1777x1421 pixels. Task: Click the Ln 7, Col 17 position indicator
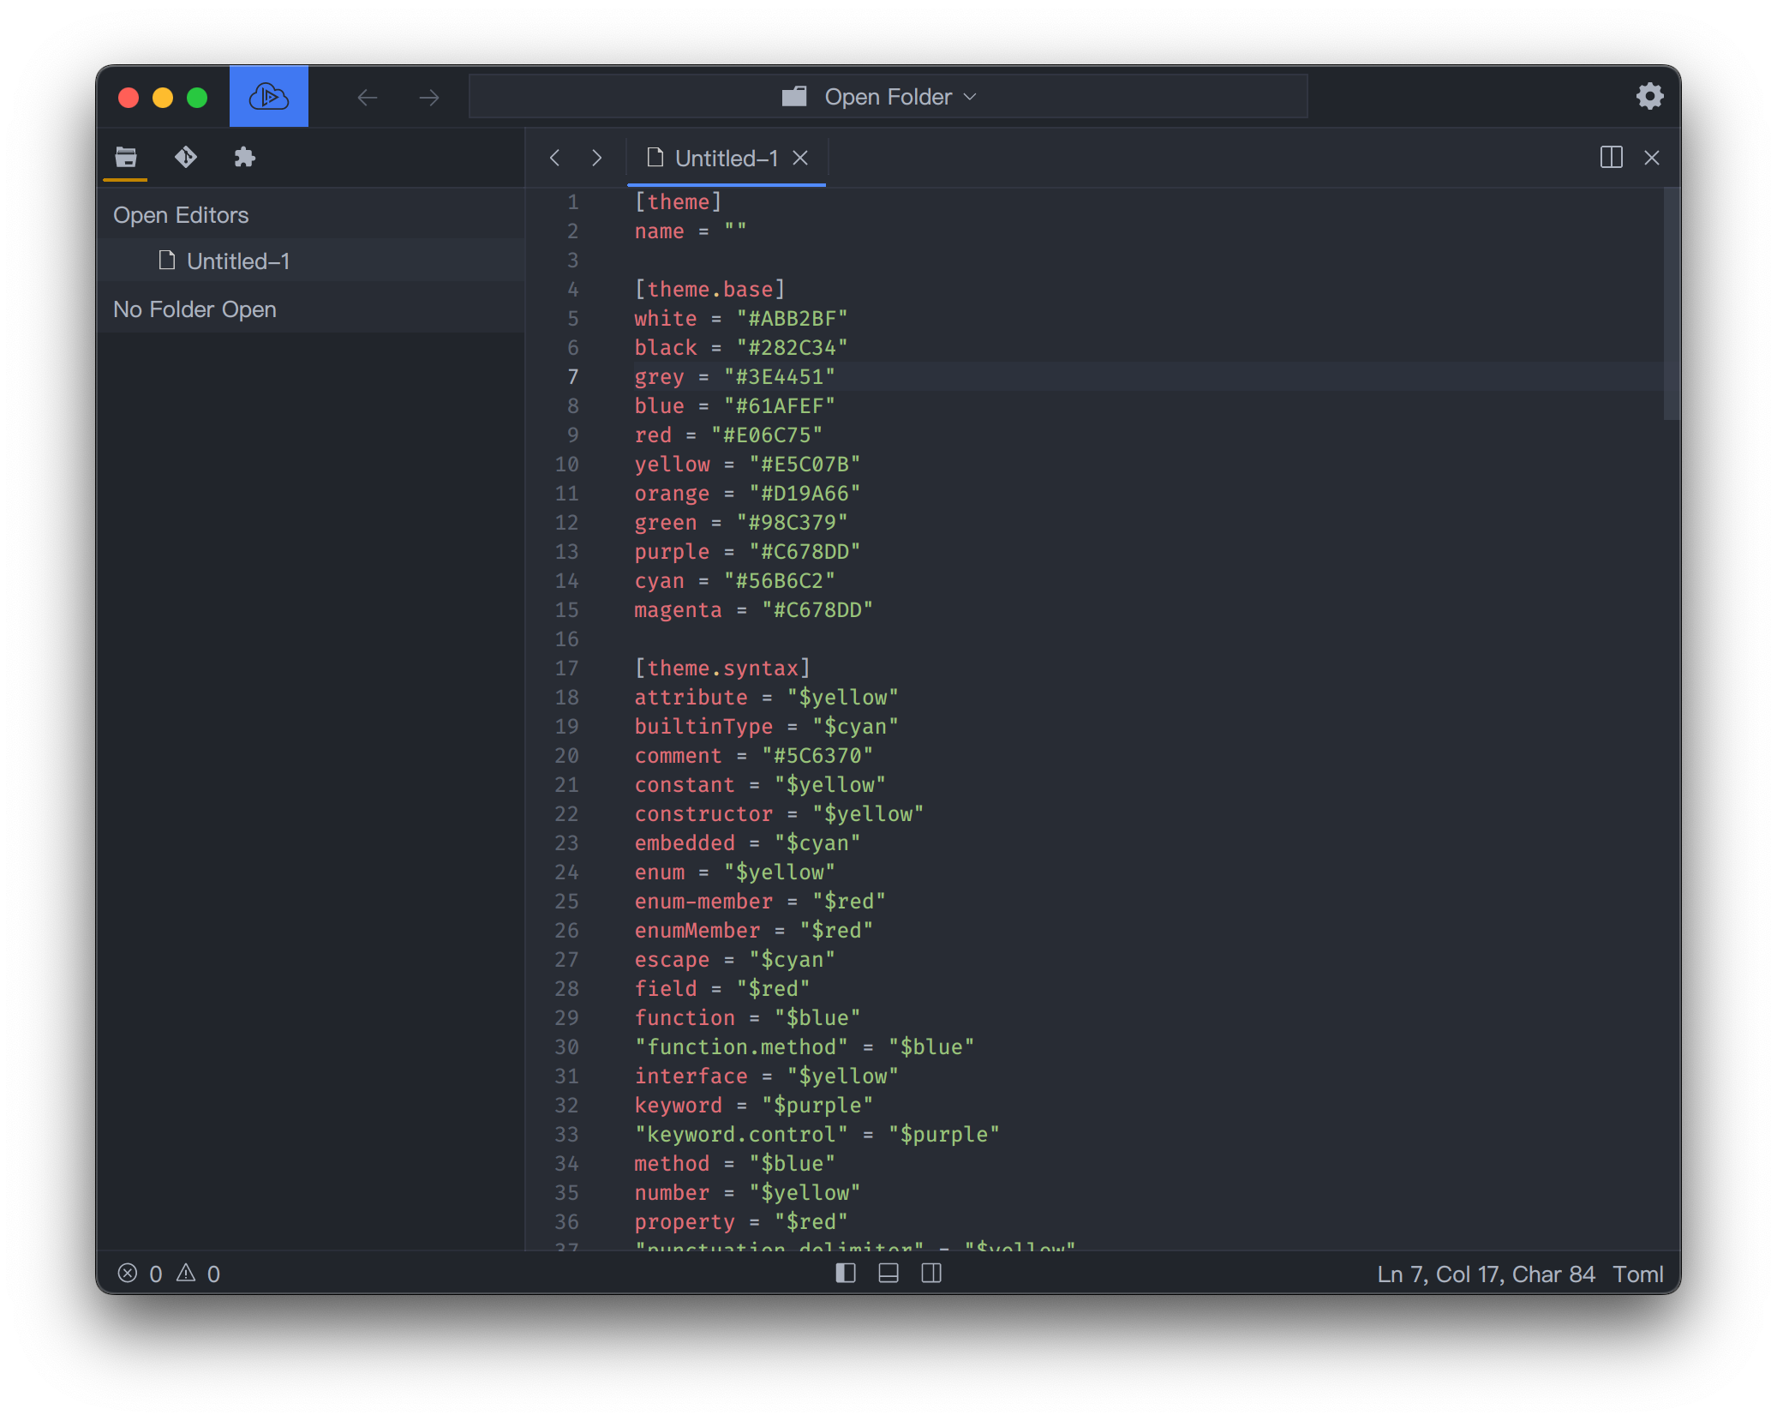[x=1485, y=1274]
